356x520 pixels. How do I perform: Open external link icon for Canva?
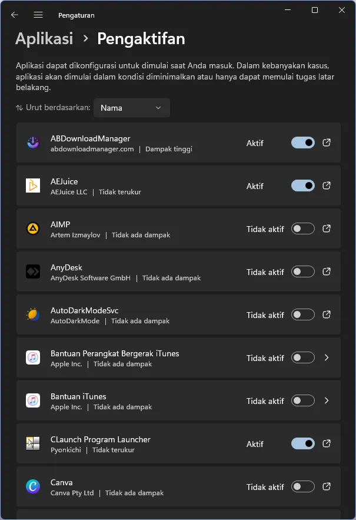point(327,486)
